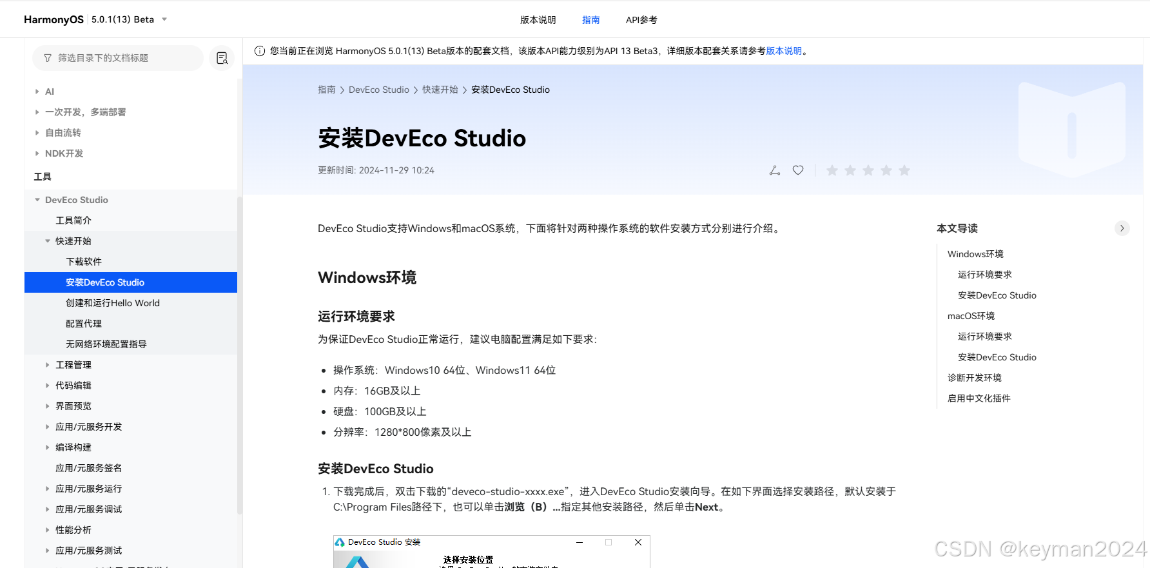Rate the article four stars

click(x=886, y=170)
